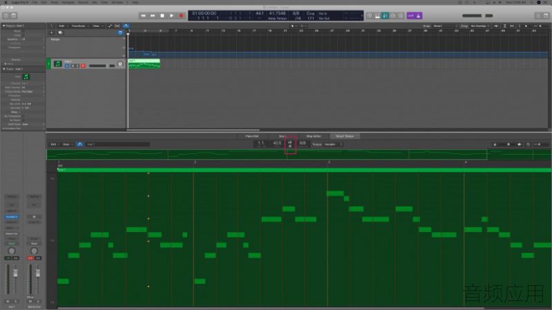Click the Replace mode toolbar icon
552x310 pixels.
click(377, 16)
